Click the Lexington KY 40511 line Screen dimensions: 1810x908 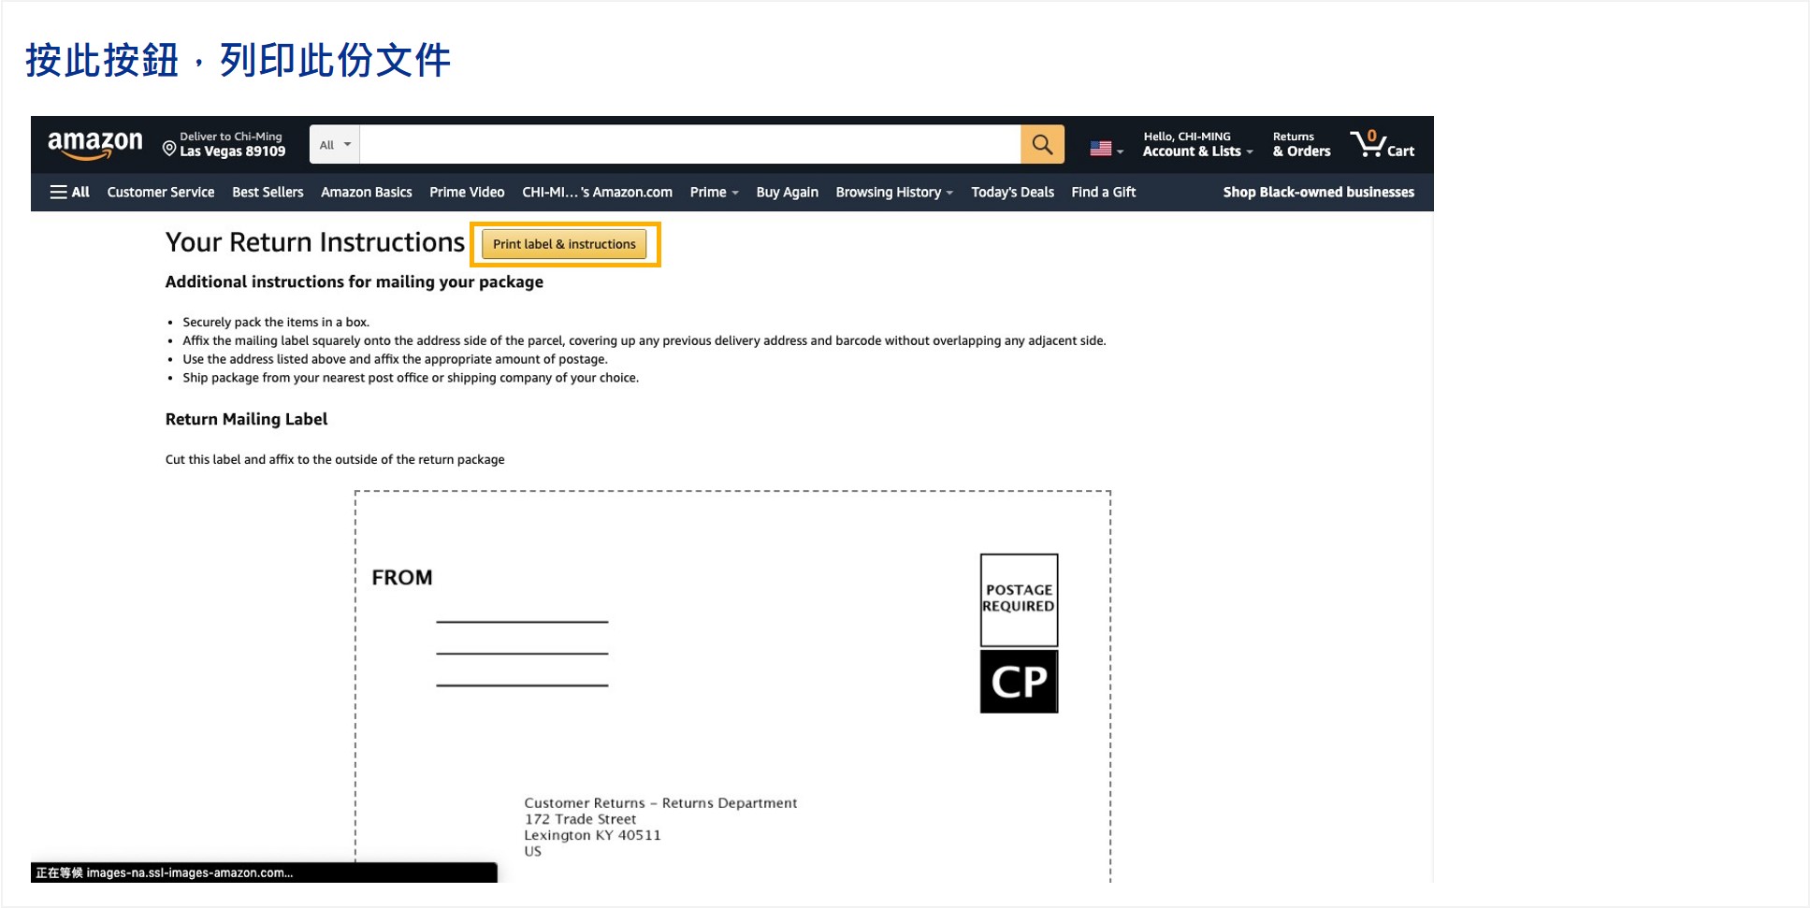(592, 835)
